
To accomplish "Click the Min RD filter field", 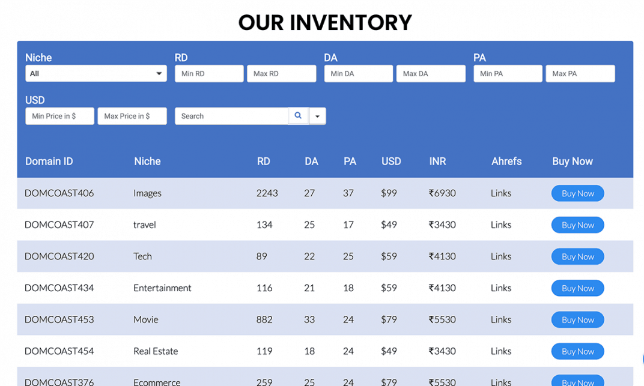I will tap(208, 73).
